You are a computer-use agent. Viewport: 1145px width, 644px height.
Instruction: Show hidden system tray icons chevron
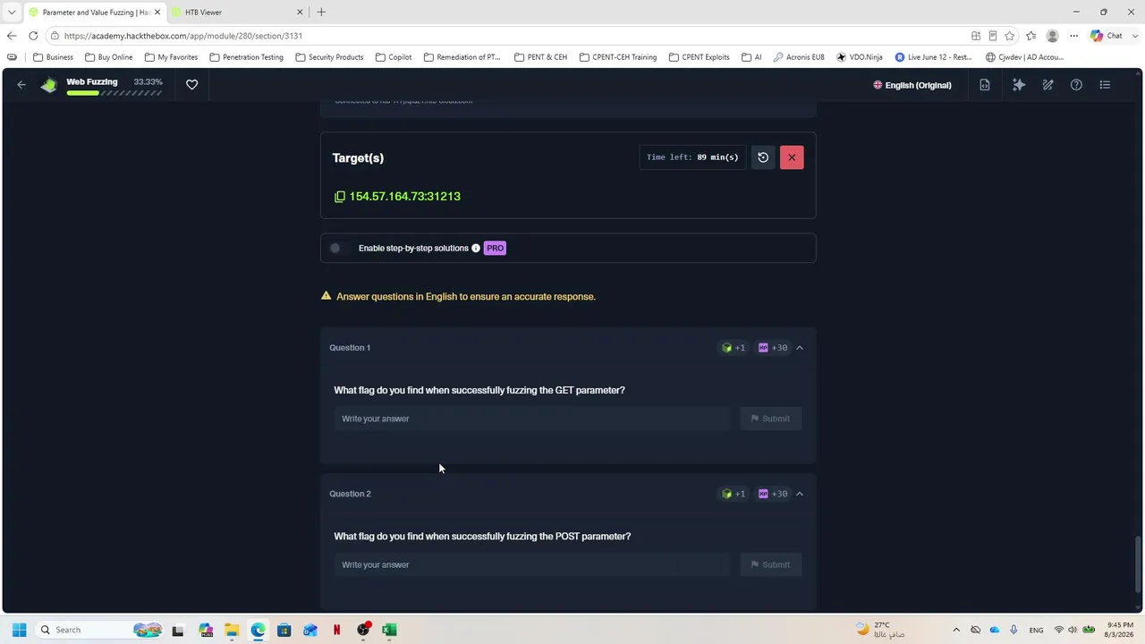point(955,630)
